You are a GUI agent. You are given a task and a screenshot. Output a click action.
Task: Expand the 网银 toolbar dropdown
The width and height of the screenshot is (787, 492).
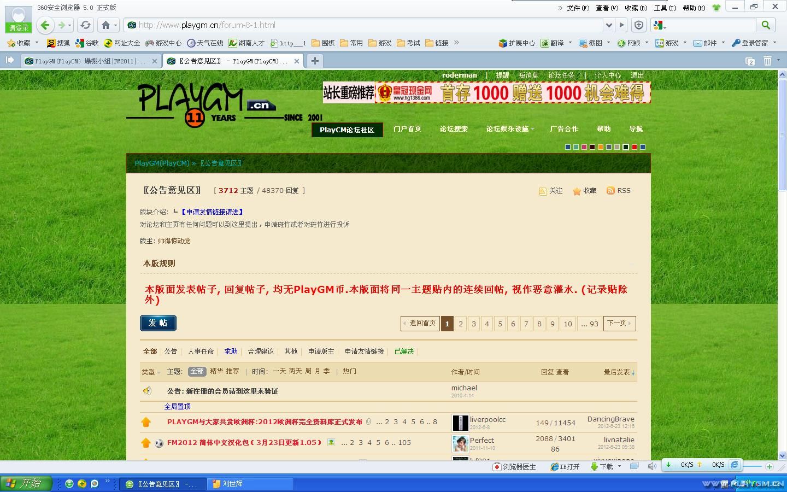click(x=647, y=42)
